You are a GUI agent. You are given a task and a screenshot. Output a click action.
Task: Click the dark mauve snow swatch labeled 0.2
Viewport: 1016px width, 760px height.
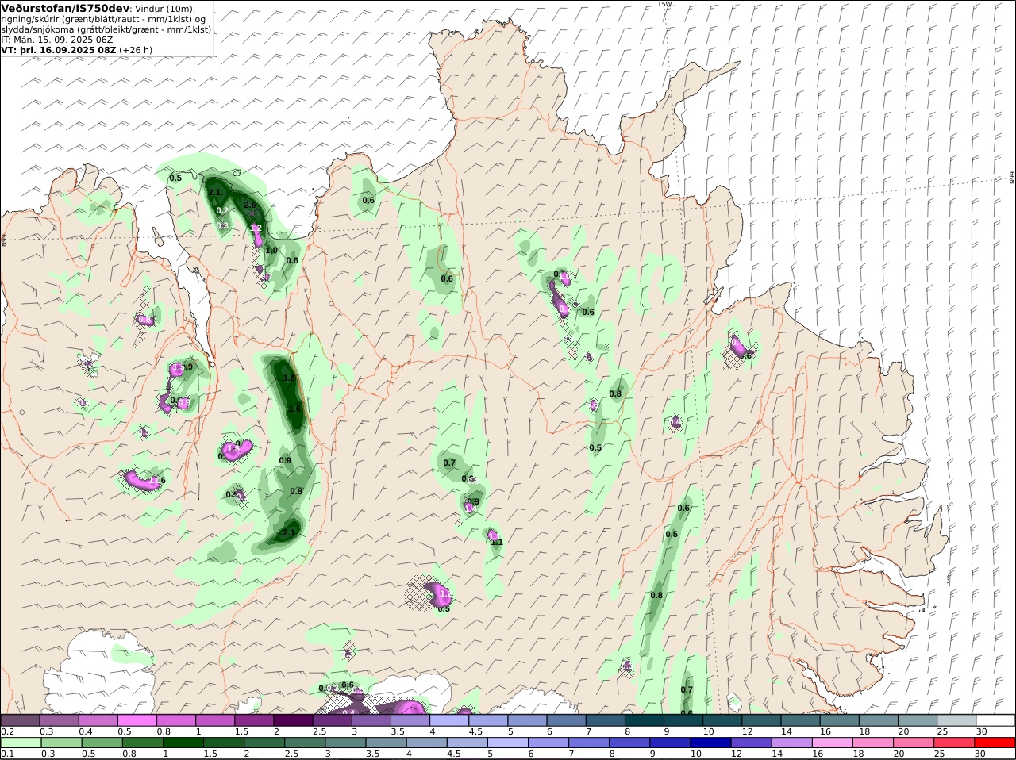click(20, 720)
